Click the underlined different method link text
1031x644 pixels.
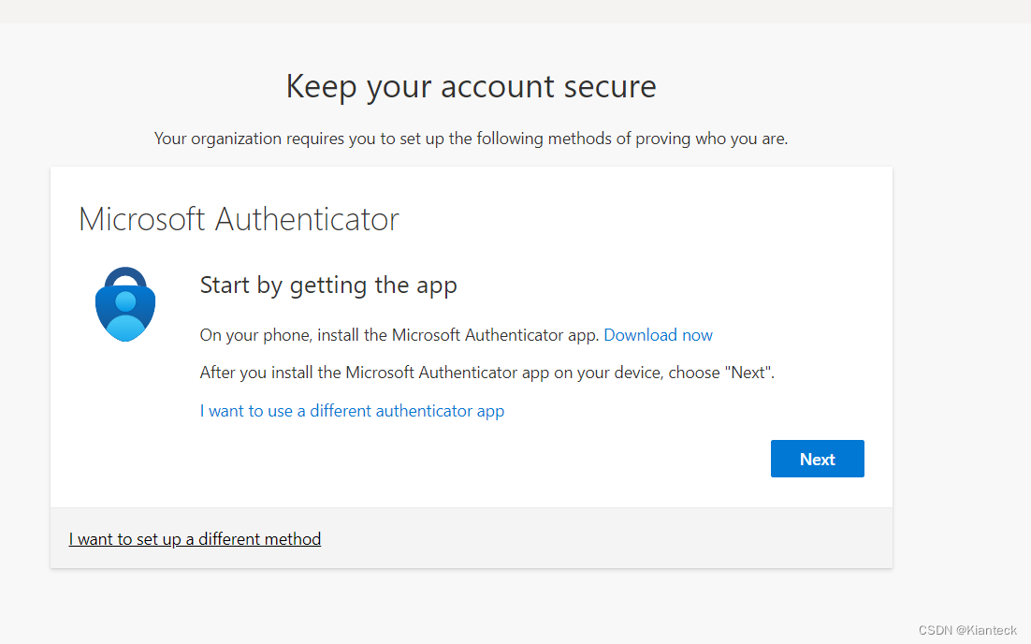coord(195,538)
